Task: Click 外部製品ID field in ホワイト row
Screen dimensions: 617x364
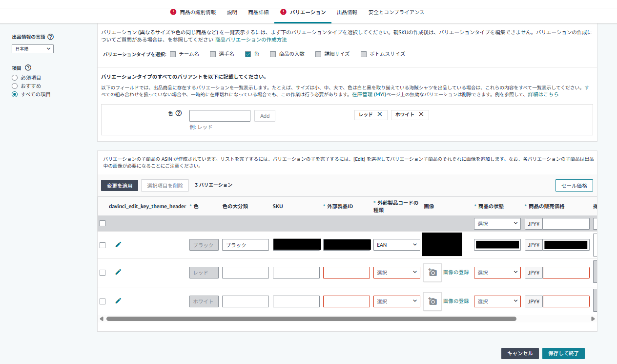Action: [347, 301]
